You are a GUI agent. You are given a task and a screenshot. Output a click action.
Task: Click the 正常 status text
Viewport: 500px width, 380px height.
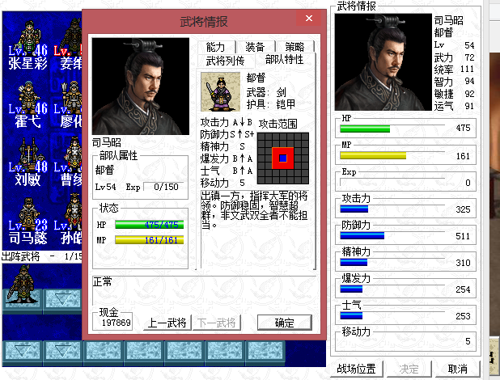(103, 282)
